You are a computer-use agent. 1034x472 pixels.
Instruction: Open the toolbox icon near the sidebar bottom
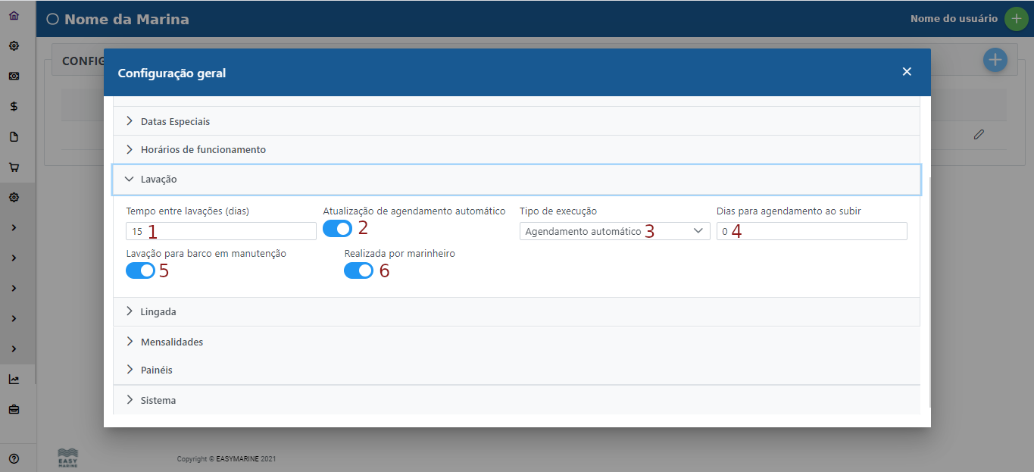coord(13,409)
